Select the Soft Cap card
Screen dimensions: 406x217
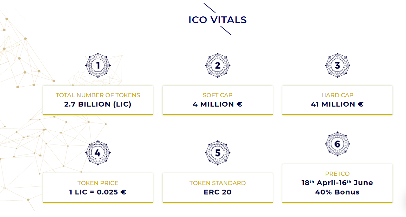218,100
